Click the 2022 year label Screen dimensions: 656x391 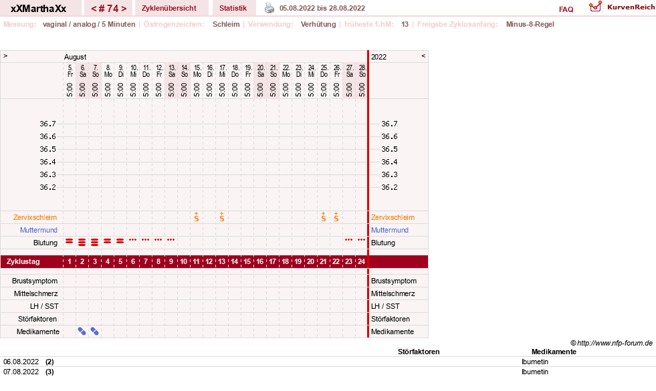tap(378, 57)
